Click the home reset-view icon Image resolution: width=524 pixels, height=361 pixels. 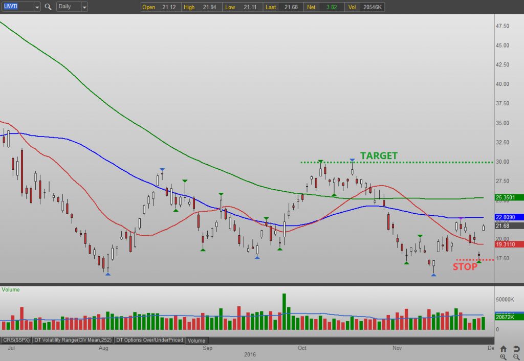[x=504, y=348]
